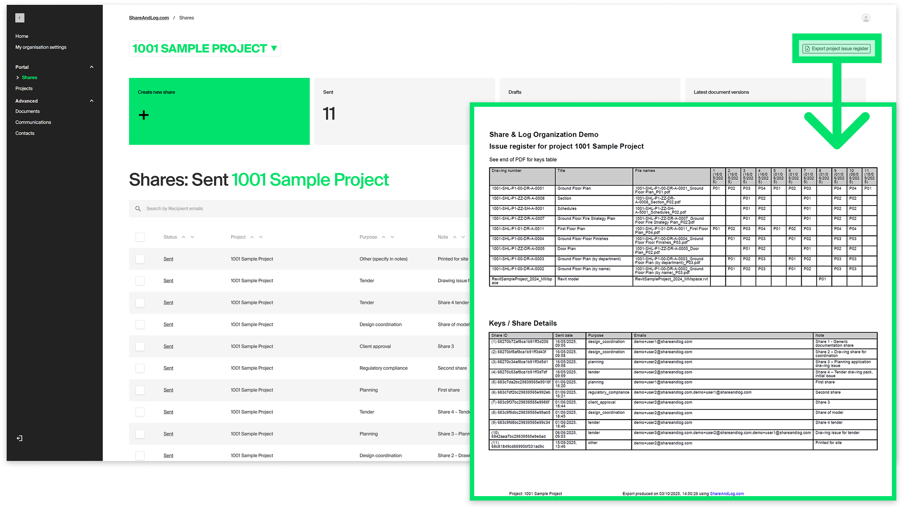
Task: Select all rows using the header checkbox
Action: pos(140,237)
